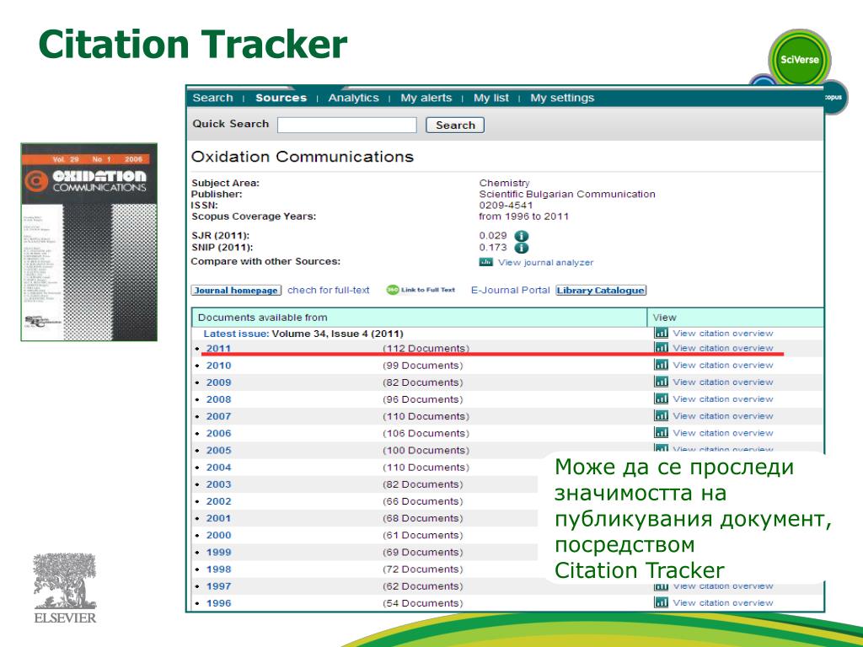
Task: Open the 1998 documents year link
Action: tap(218, 569)
